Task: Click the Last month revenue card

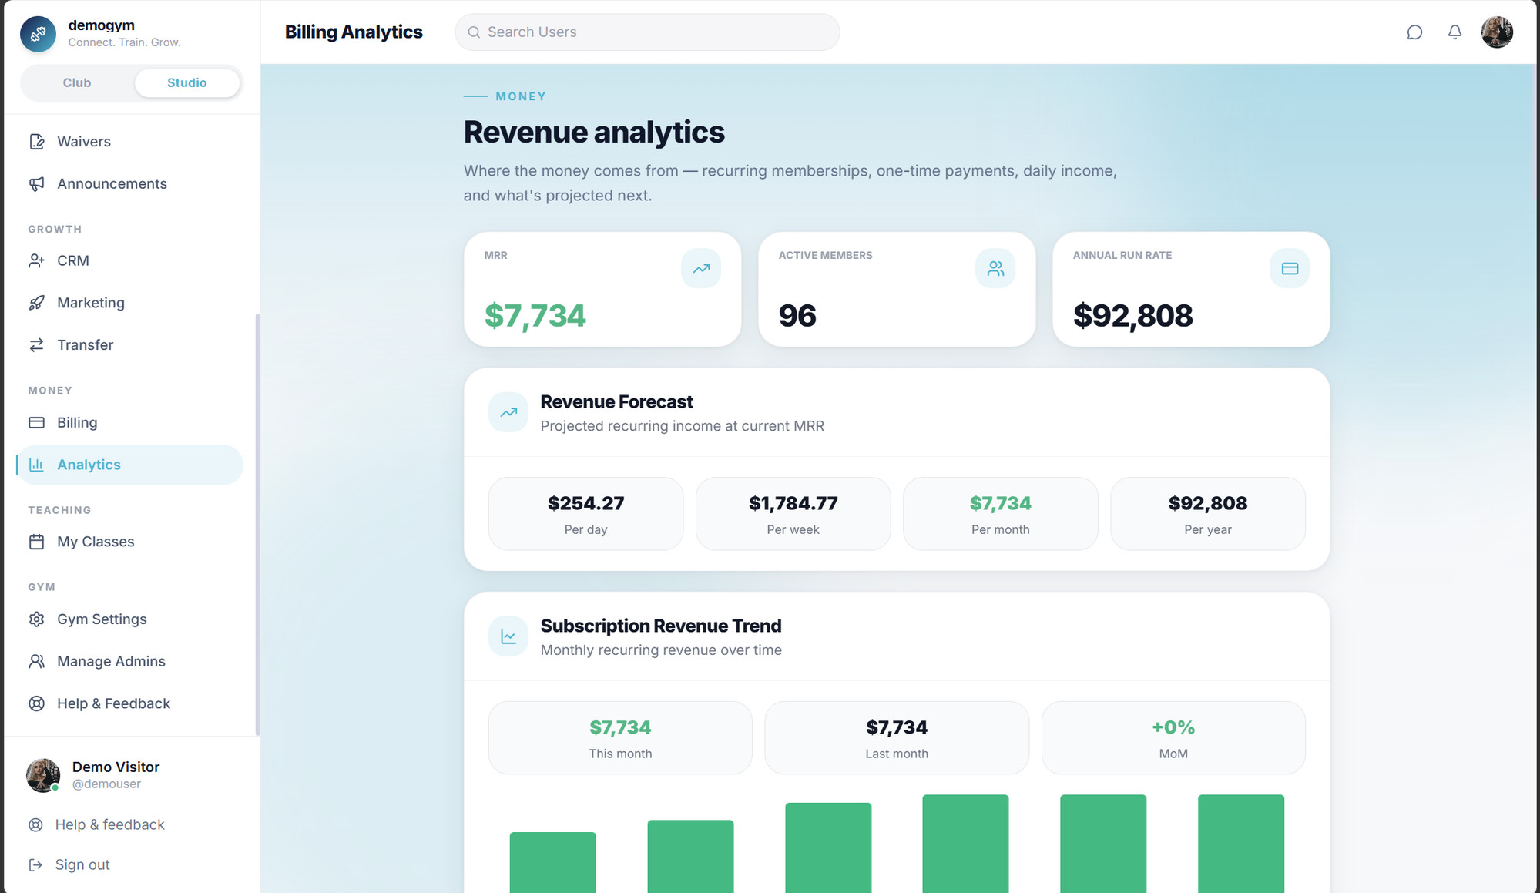Action: (897, 738)
